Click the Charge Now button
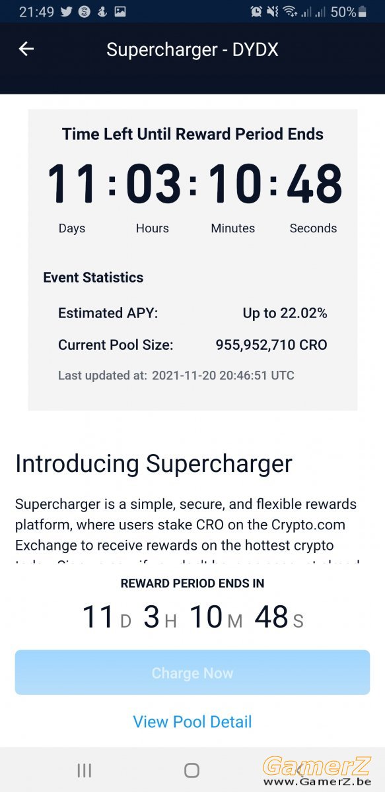The width and height of the screenshot is (385, 792). 192,673
